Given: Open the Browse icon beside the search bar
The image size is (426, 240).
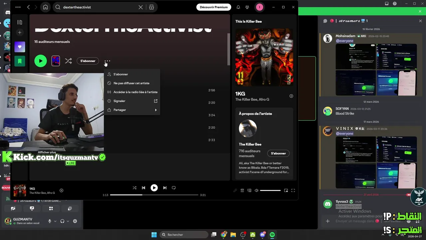Looking at the screenshot, I should click(x=151, y=7).
